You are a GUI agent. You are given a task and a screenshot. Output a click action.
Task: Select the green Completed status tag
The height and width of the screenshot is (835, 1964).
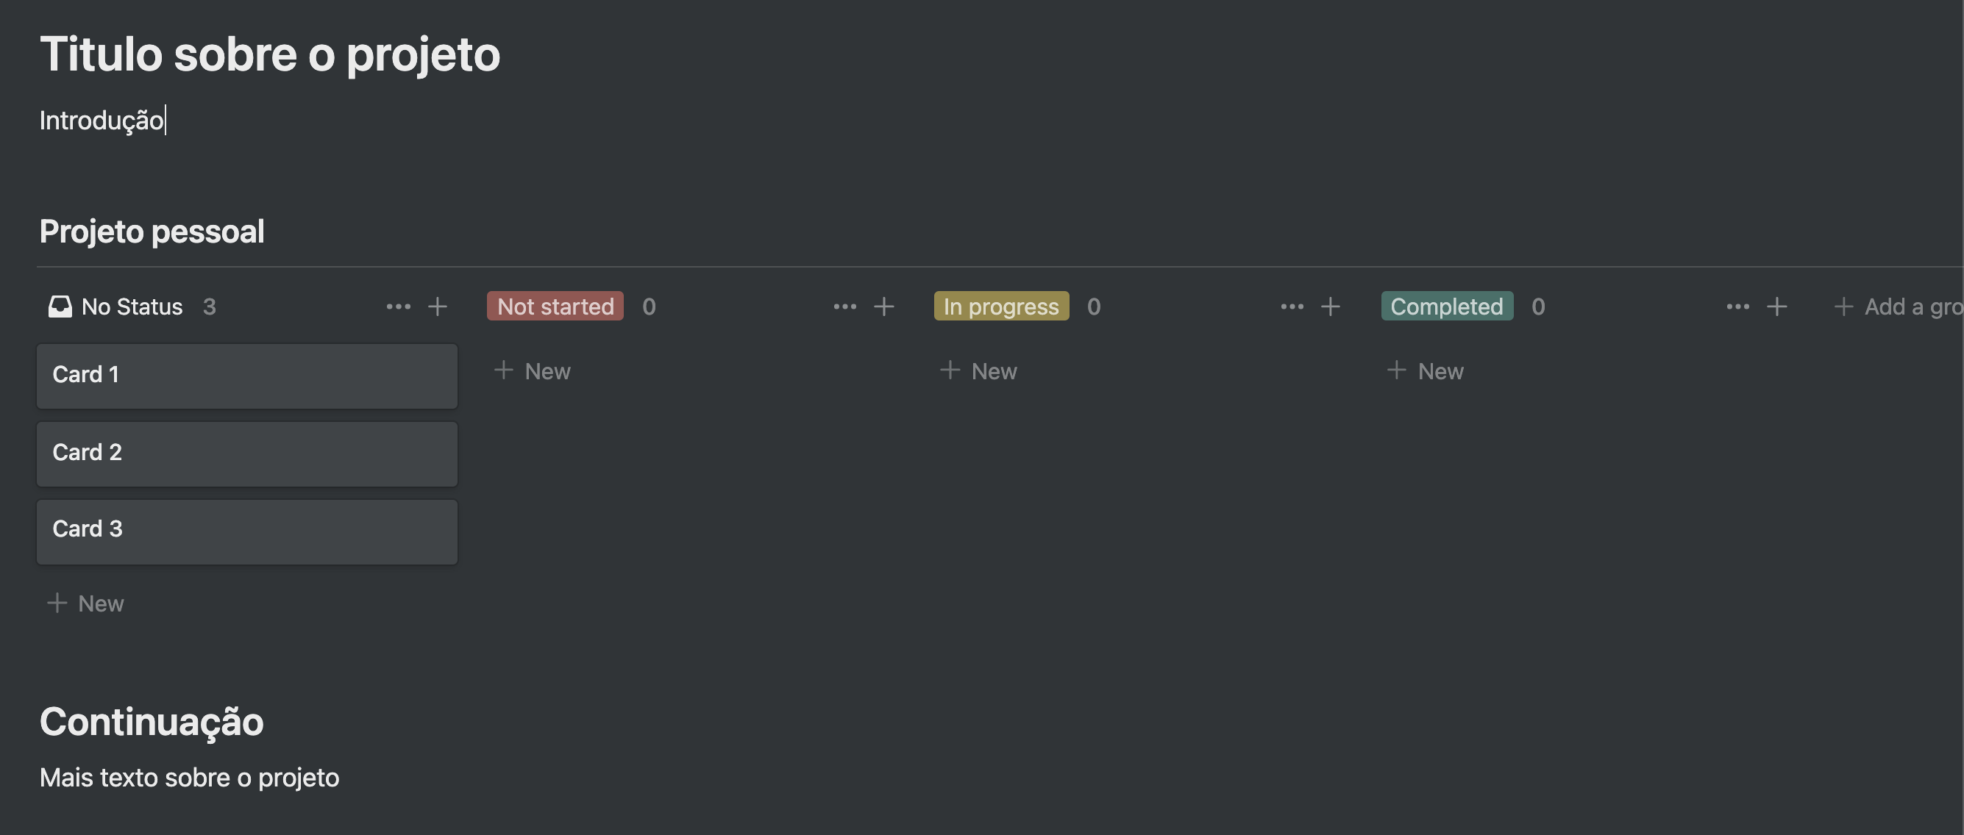coord(1446,307)
